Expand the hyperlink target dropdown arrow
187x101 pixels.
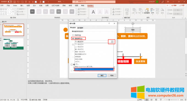coord(112,42)
